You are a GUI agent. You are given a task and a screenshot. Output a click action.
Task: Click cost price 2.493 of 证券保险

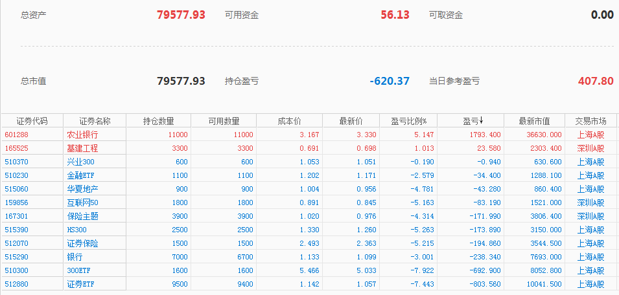click(309, 243)
